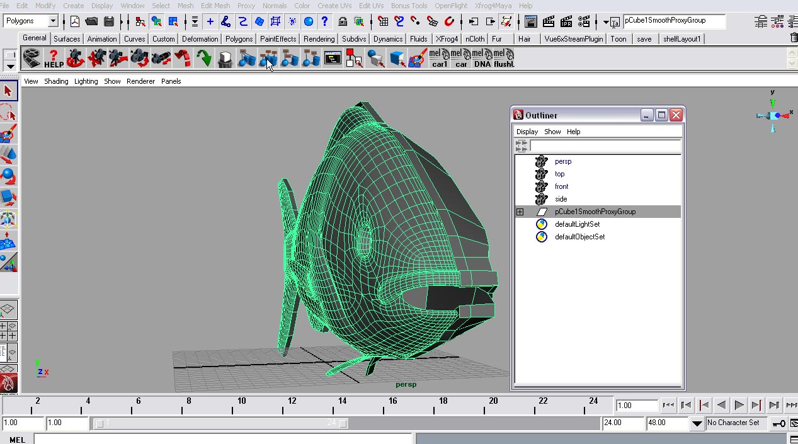
Task: Toggle the lock selection padlock icon
Action: point(342,21)
